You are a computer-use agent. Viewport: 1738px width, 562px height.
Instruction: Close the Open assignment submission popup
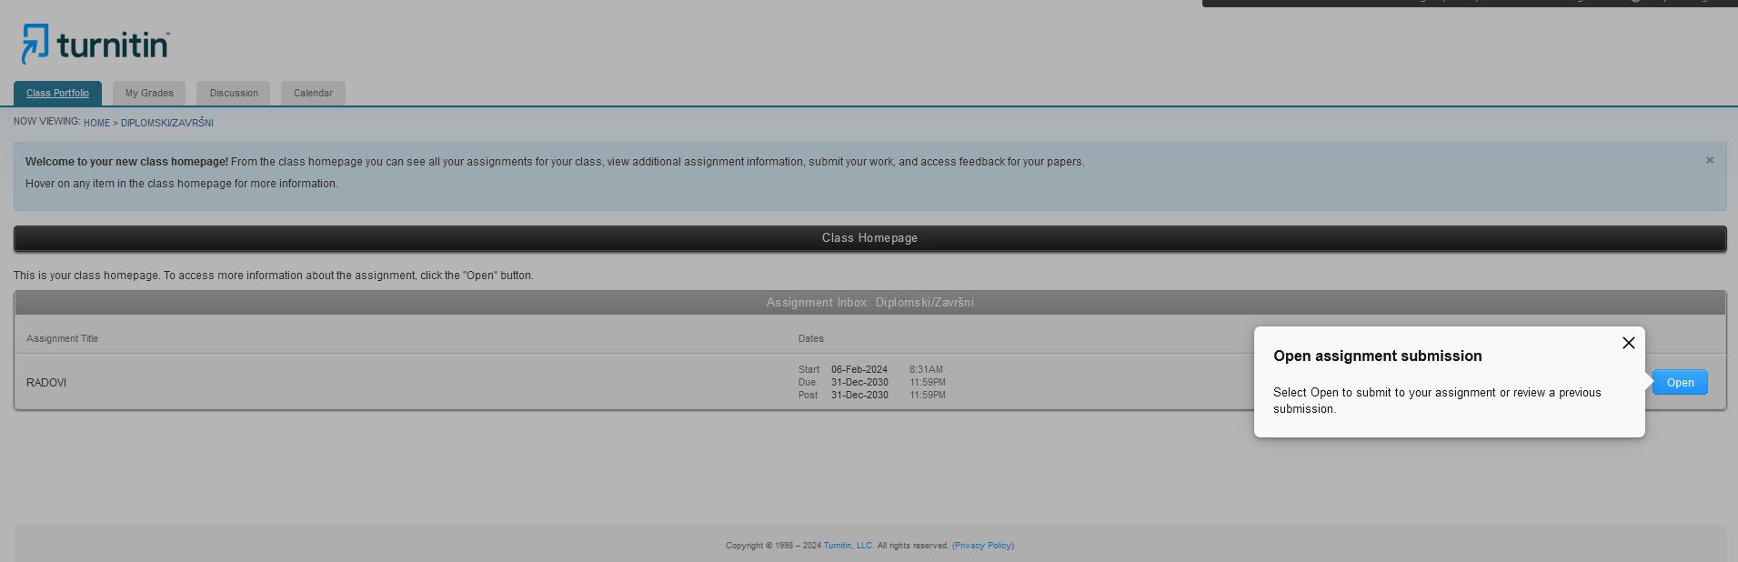(1629, 343)
